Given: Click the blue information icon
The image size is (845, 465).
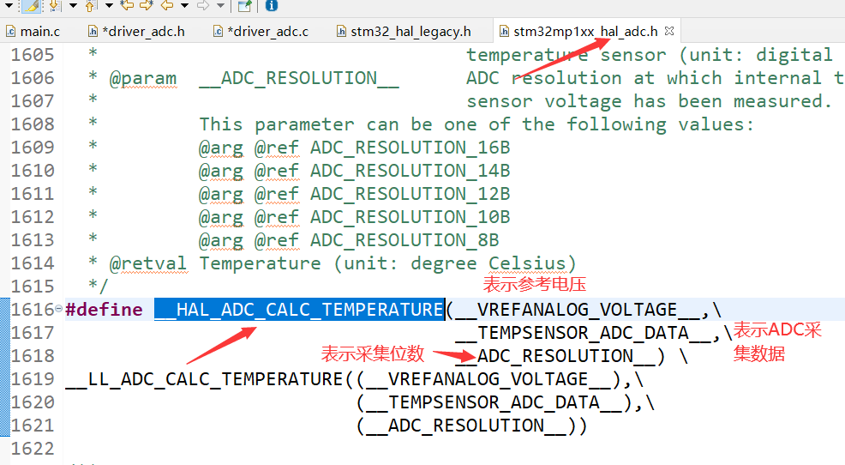Looking at the screenshot, I should point(272,6).
